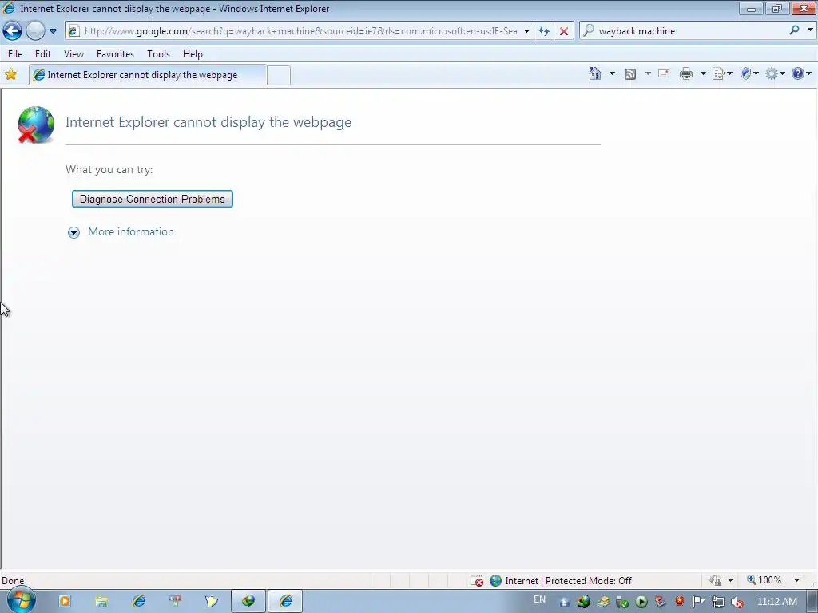Expand the Print options dropdown arrow
Image resolution: width=818 pixels, height=613 pixels.
tap(703, 74)
